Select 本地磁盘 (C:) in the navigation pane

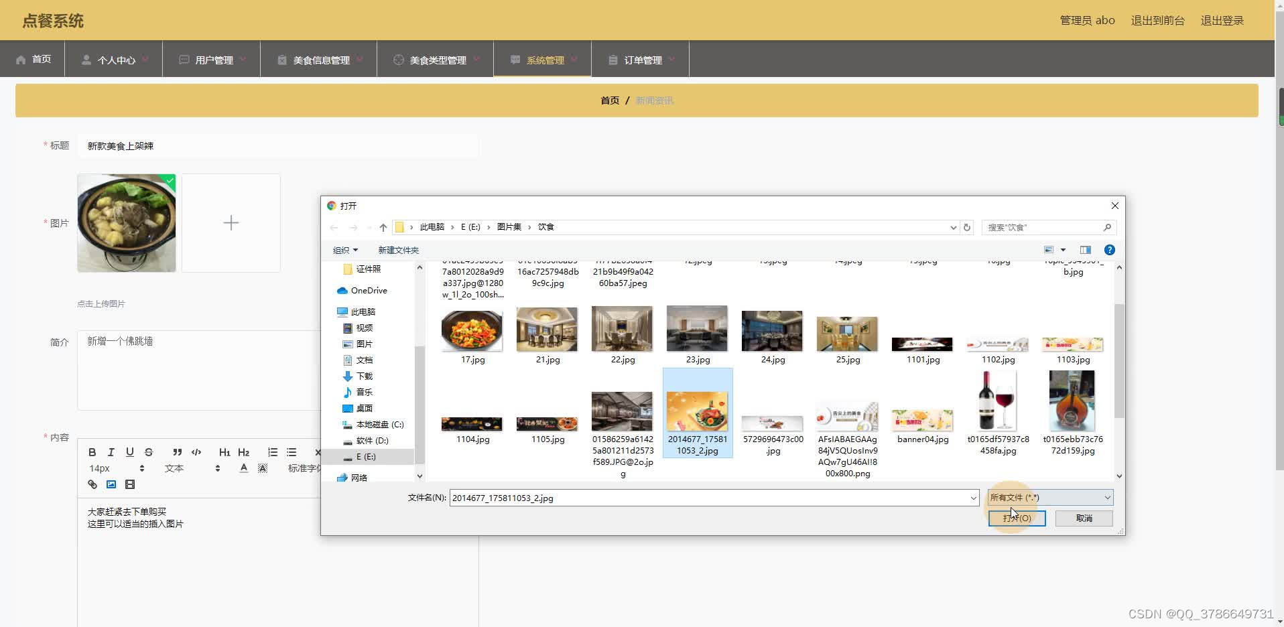(373, 424)
